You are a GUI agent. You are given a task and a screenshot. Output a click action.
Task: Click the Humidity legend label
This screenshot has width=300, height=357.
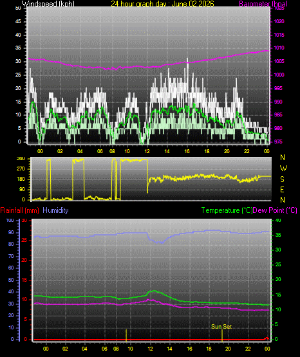[x=55, y=210]
